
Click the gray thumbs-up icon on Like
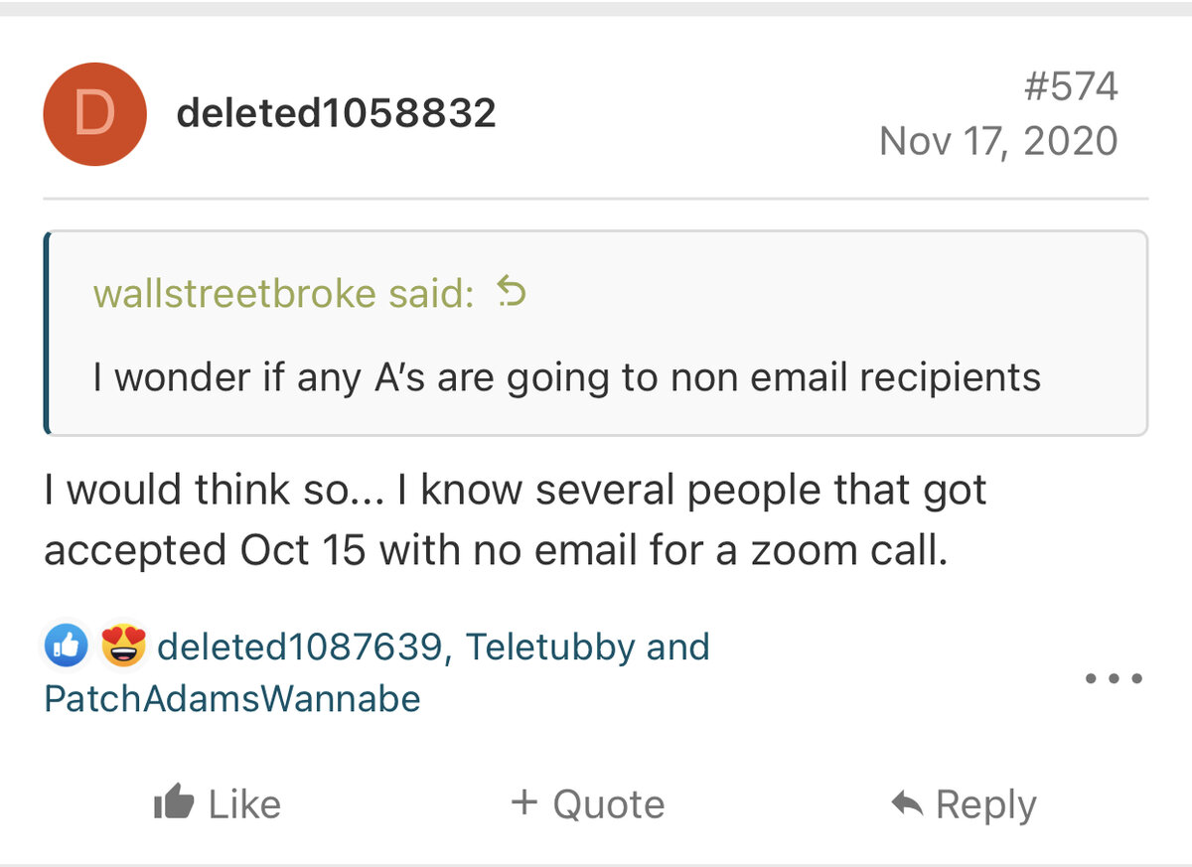[x=174, y=803]
